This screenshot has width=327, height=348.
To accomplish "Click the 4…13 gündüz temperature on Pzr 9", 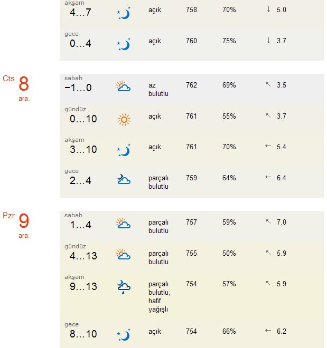I will coord(83,256).
